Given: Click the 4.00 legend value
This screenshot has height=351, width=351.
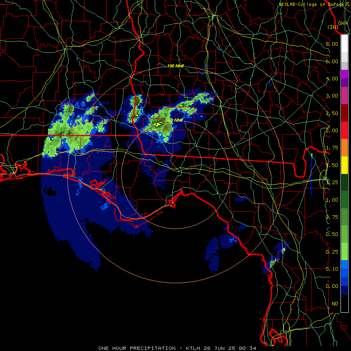Looking at the screenshot, I should [332, 78].
